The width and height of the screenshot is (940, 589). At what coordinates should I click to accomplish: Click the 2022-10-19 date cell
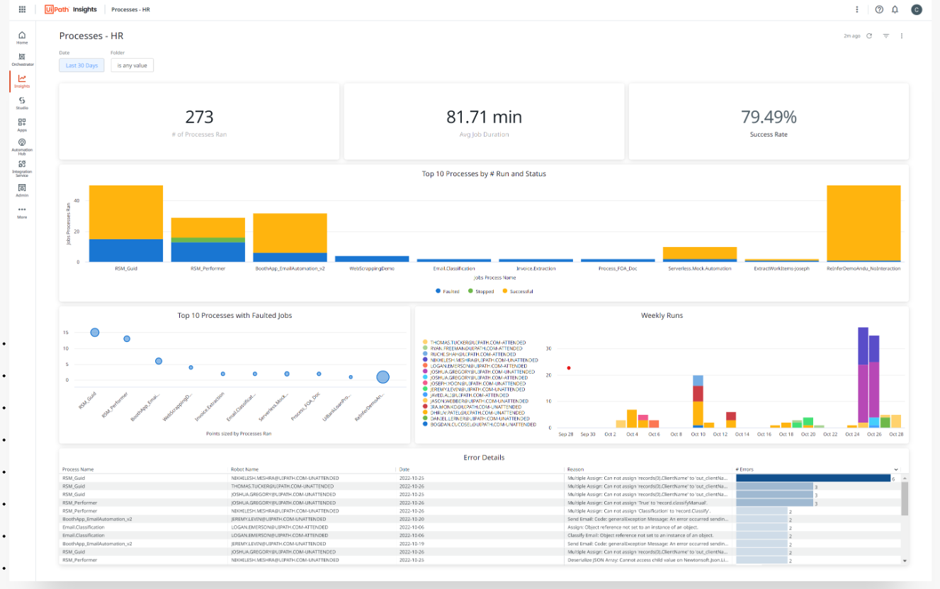click(x=410, y=544)
